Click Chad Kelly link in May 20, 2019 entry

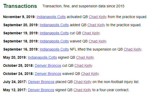(x=85, y=58)
